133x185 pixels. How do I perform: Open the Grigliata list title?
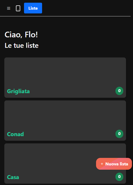click(18, 91)
